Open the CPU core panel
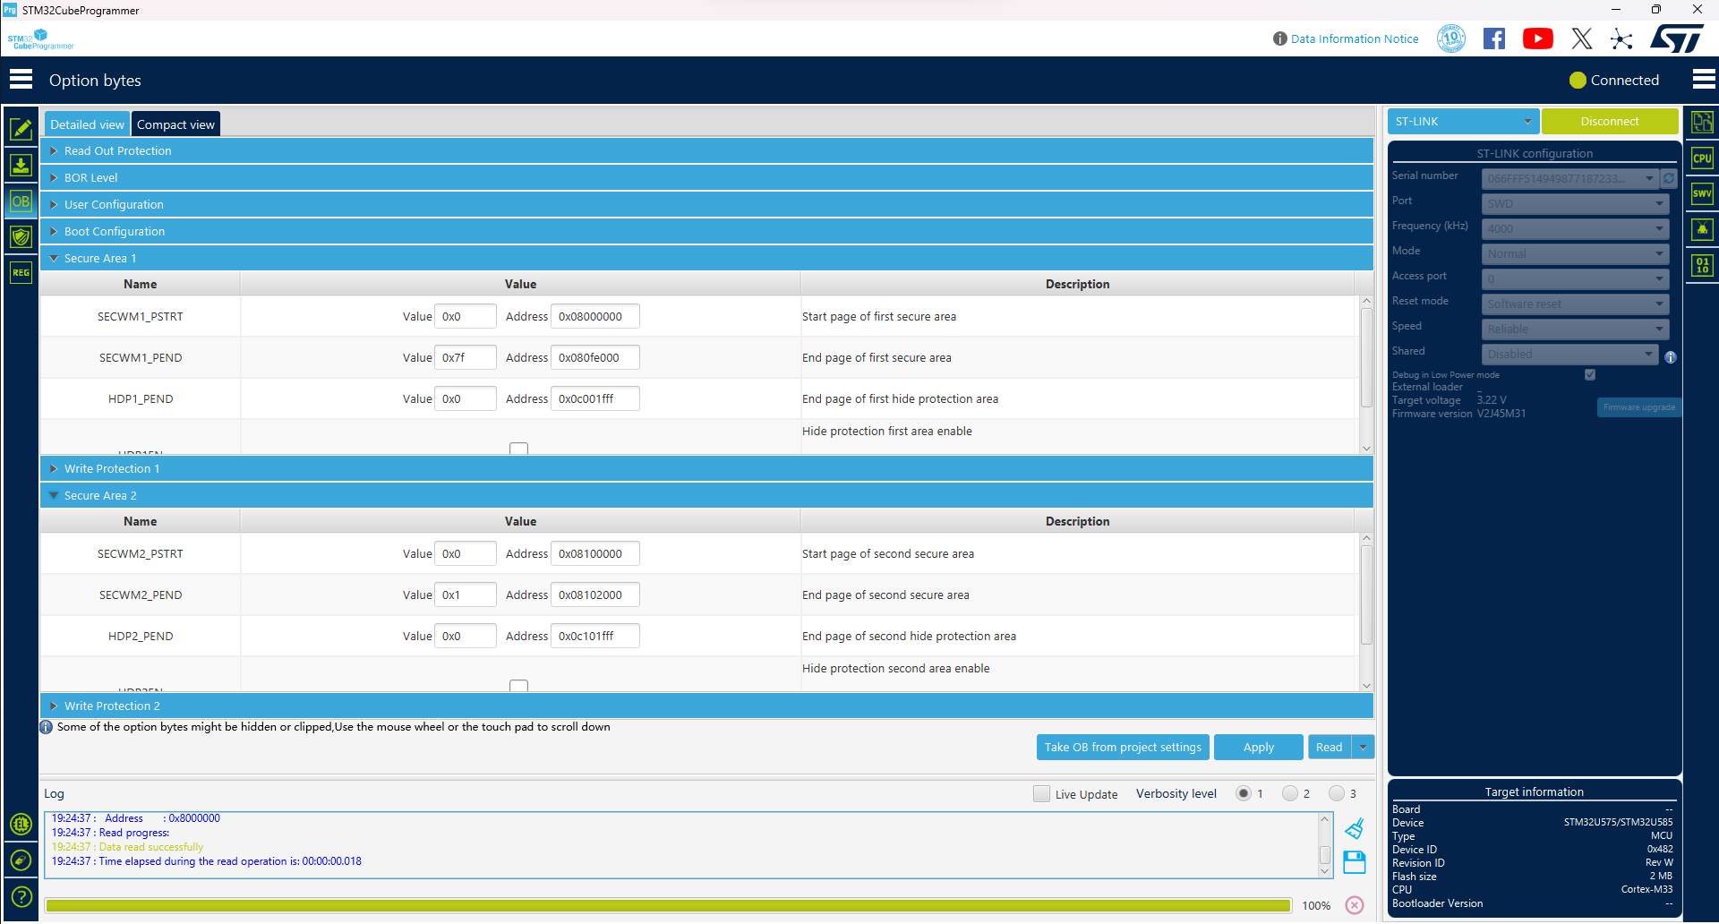 tap(1702, 158)
